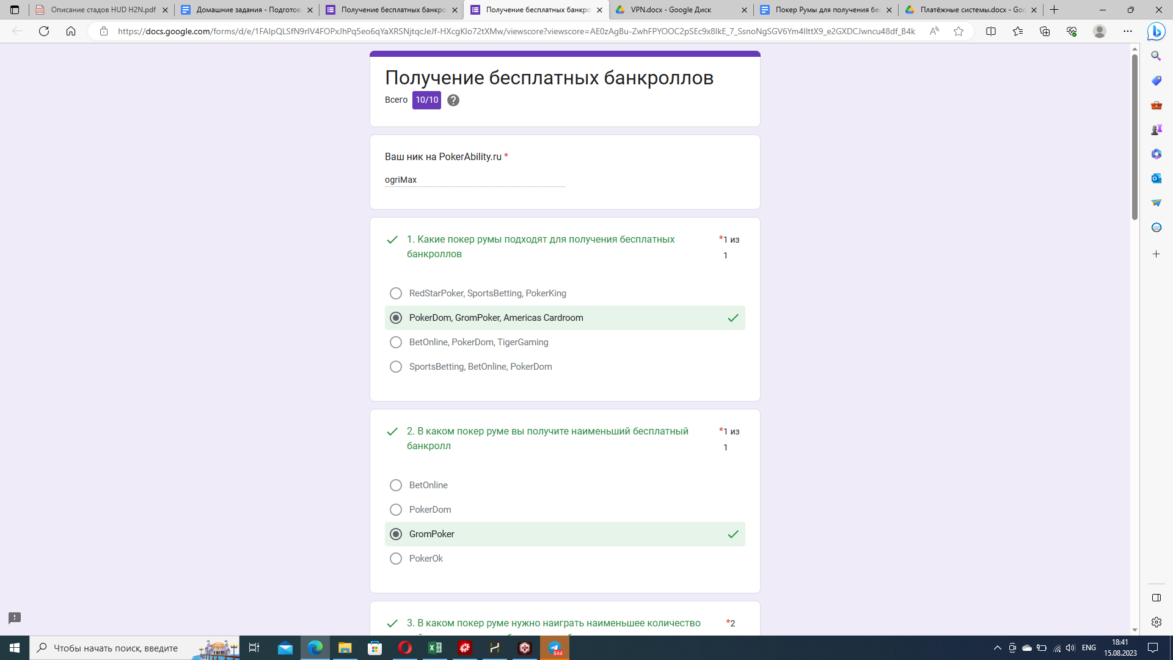Open Microsoft Store from the taskbar
Viewport: 1173px width, 660px height.
coord(375,648)
